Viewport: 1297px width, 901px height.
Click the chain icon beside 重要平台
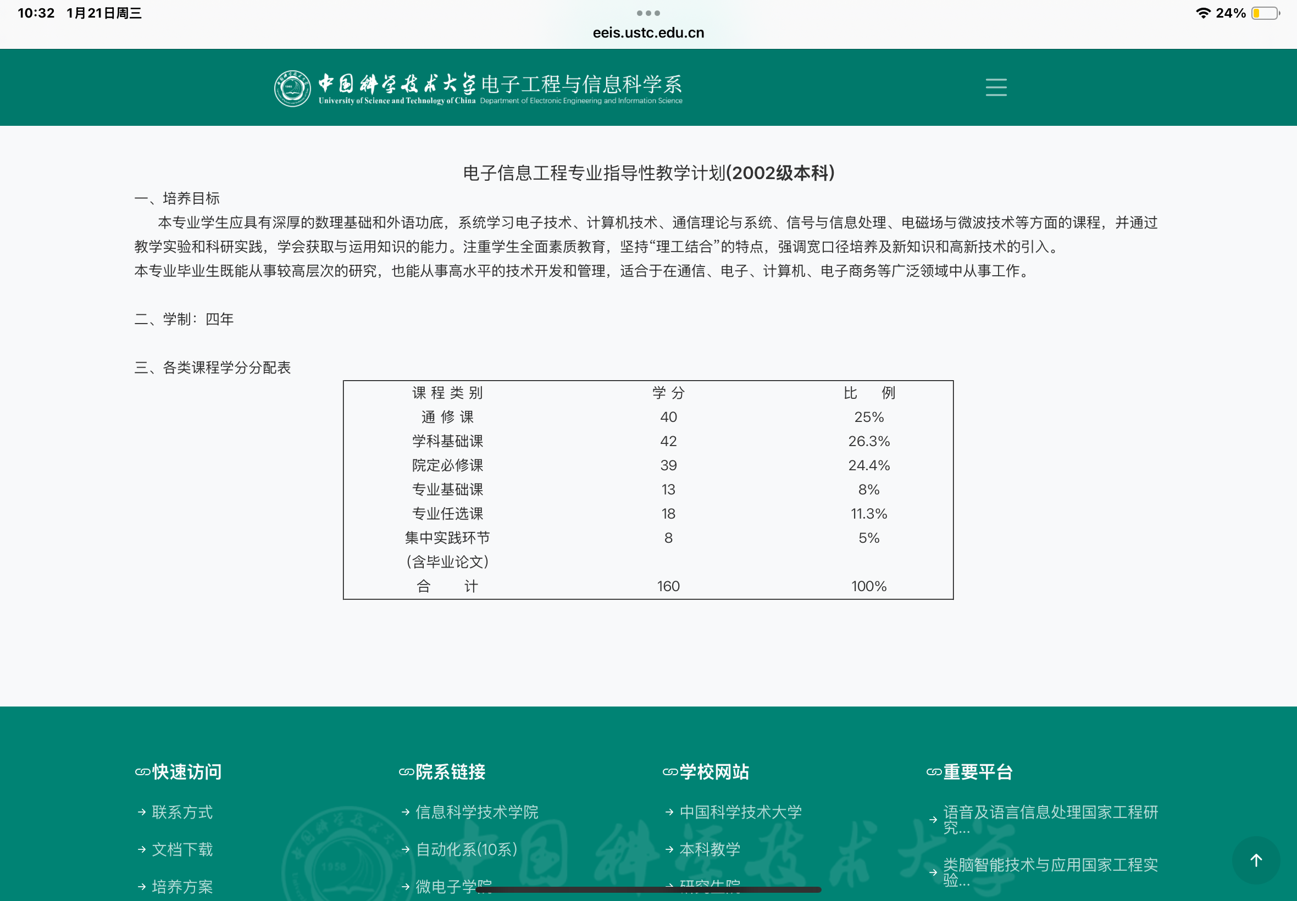click(933, 772)
